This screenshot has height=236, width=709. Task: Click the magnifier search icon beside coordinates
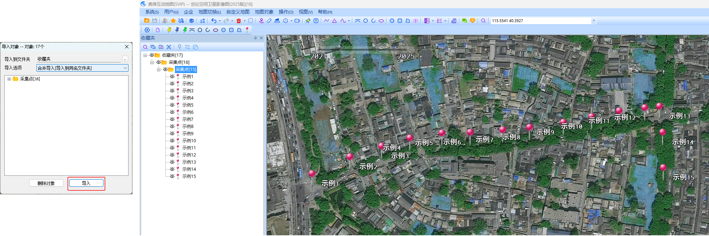[x=483, y=21]
